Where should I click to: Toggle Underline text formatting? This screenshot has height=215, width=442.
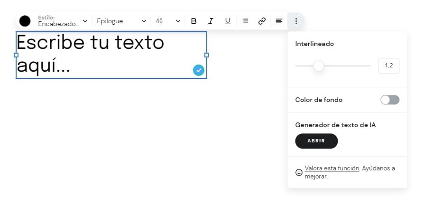228,21
